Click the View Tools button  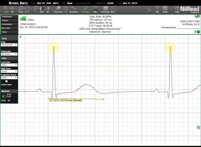[x=9, y=28]
